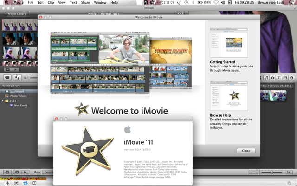The image size is (297, 186).
Task: Play selected events from beginning, bottom toolbar
Action: (25, 172)
